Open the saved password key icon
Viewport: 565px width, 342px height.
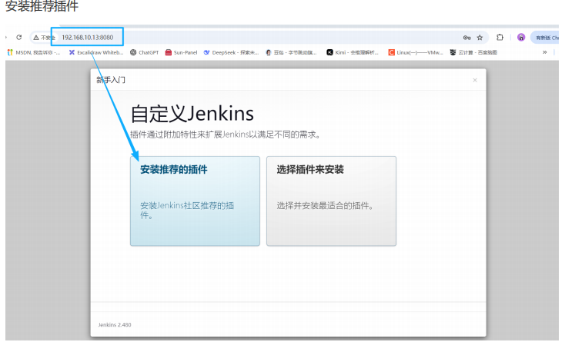466,38
